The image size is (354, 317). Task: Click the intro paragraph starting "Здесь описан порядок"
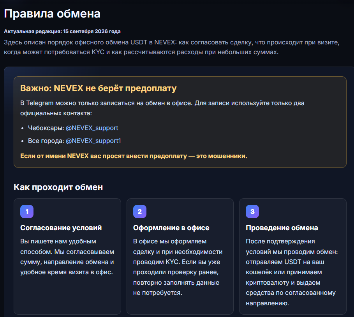(x=172, y=47)
